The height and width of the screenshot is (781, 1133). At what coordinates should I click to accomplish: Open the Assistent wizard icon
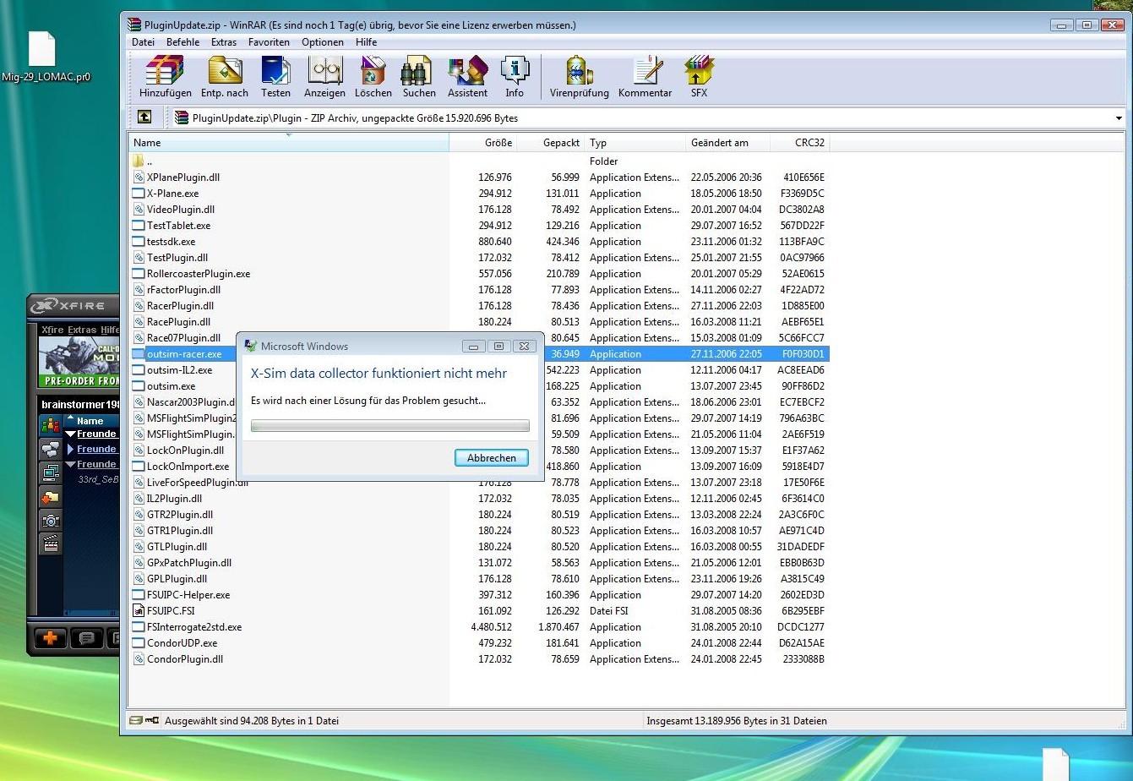(x=467, y=78)
